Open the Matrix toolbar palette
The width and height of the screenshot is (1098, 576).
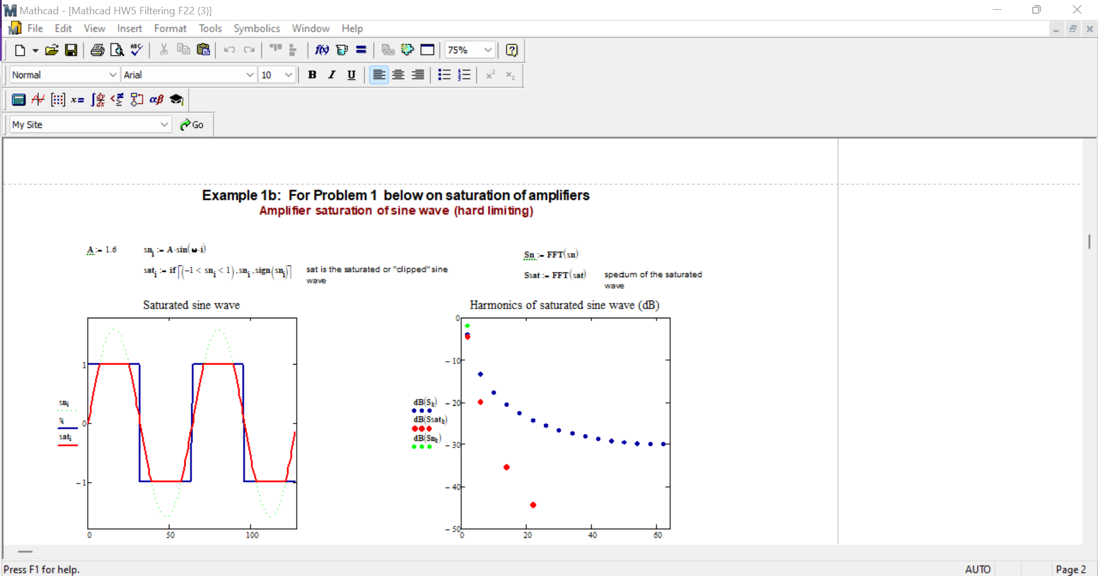[x=58, y=99]
